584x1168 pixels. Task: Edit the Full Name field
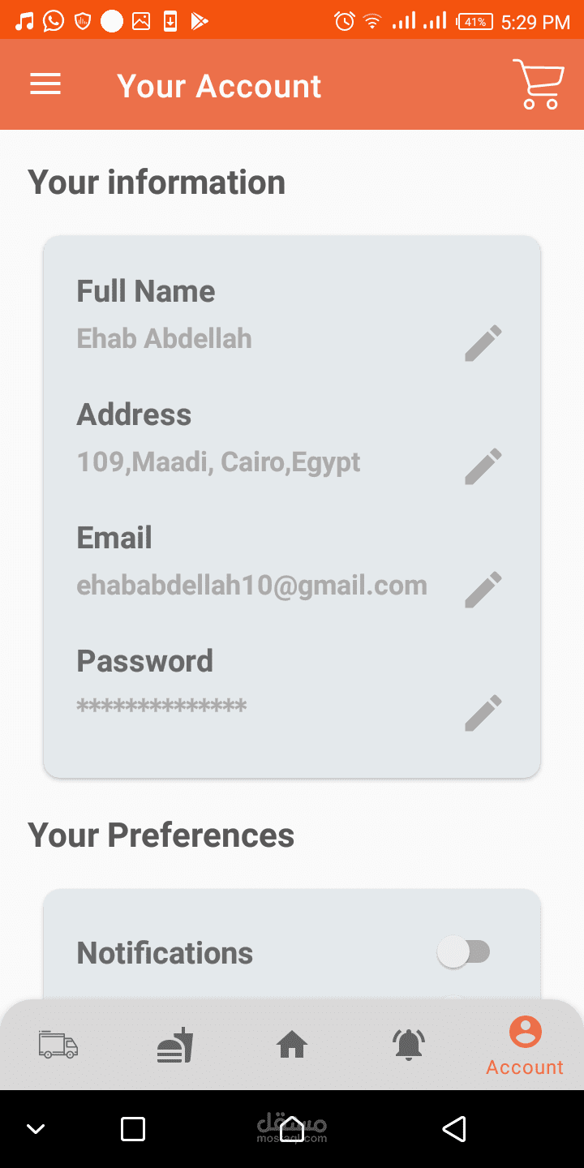pyautogui.click(x=483, y=343)
